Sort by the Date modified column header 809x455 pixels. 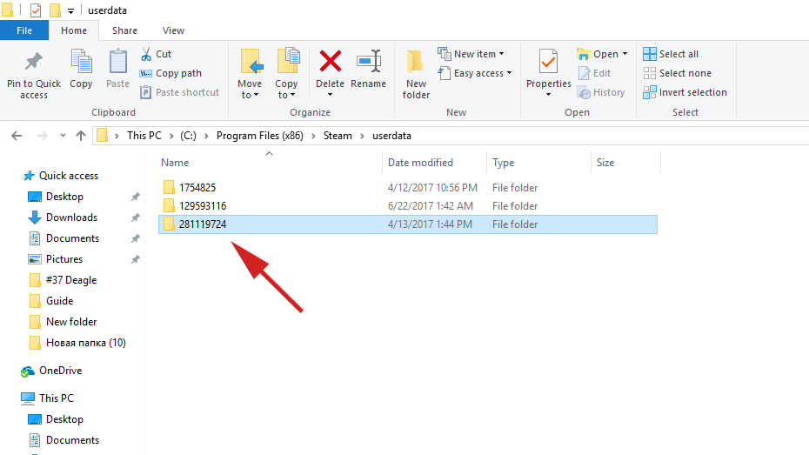420,163
